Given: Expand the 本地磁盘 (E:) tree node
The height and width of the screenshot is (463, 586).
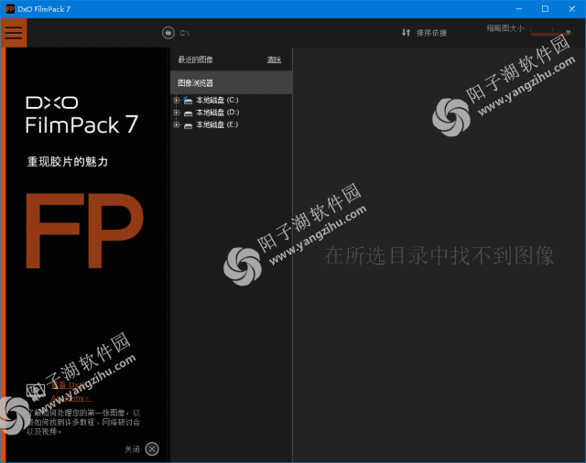Looking at the screenshot, I should pos(177,124).
